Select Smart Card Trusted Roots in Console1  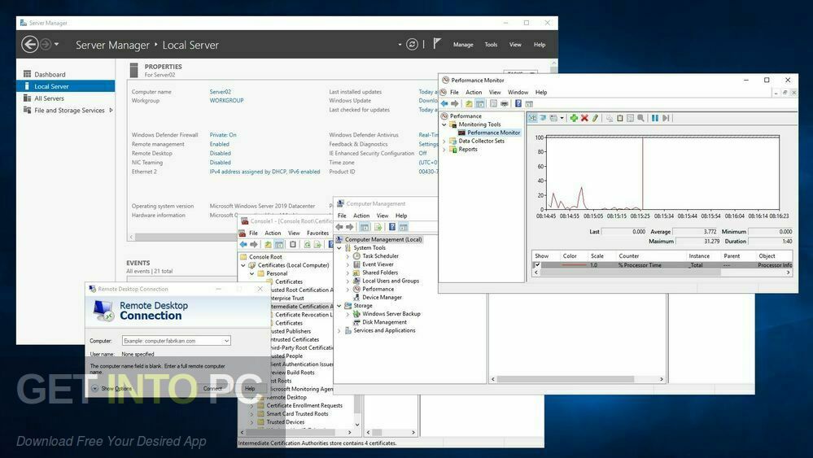297,414
